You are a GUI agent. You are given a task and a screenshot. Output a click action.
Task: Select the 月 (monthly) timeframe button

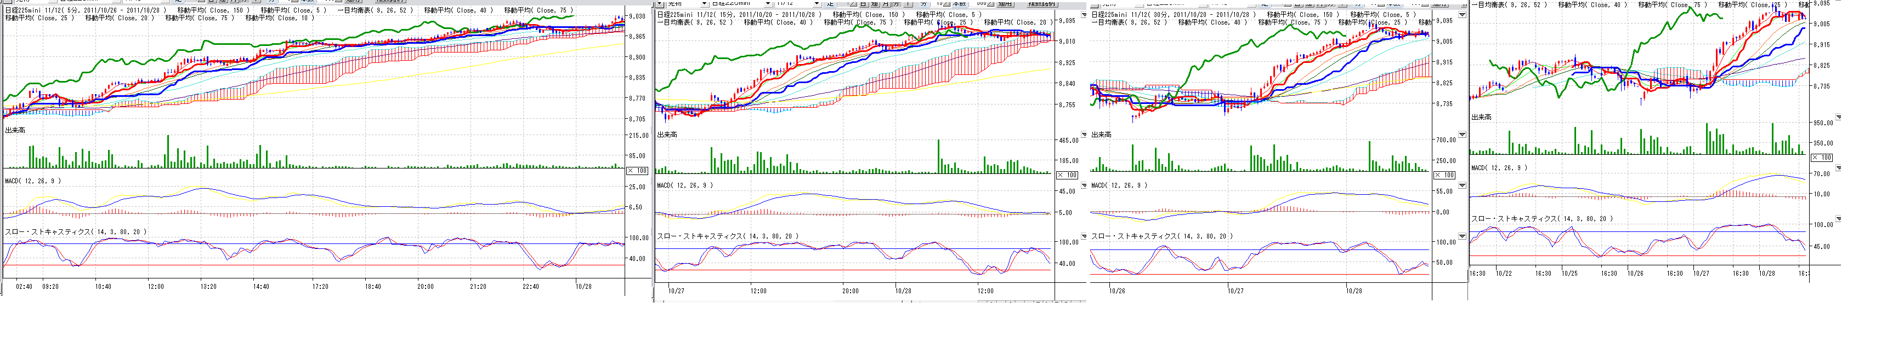click(x=886, y=4)
